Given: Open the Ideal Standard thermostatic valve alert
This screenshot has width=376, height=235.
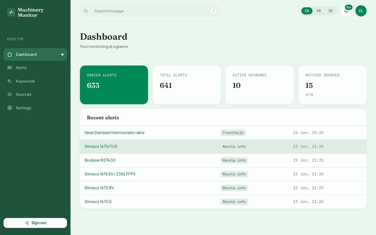Looking at the screenshot, I should click(114, 133).
